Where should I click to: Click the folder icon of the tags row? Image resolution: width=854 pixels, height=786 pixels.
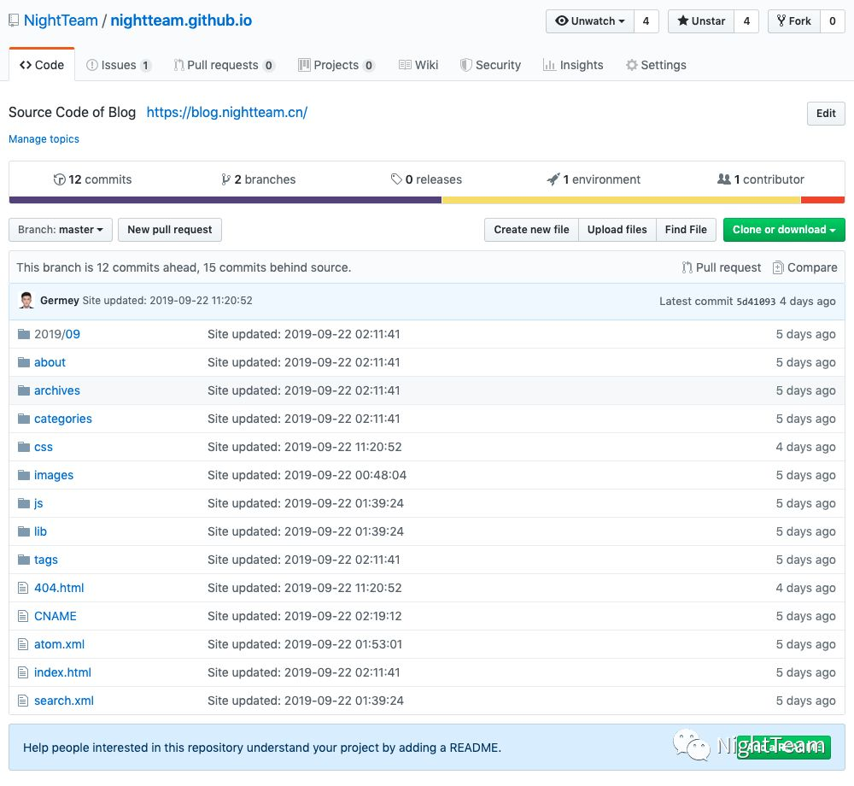pos(23,560)
